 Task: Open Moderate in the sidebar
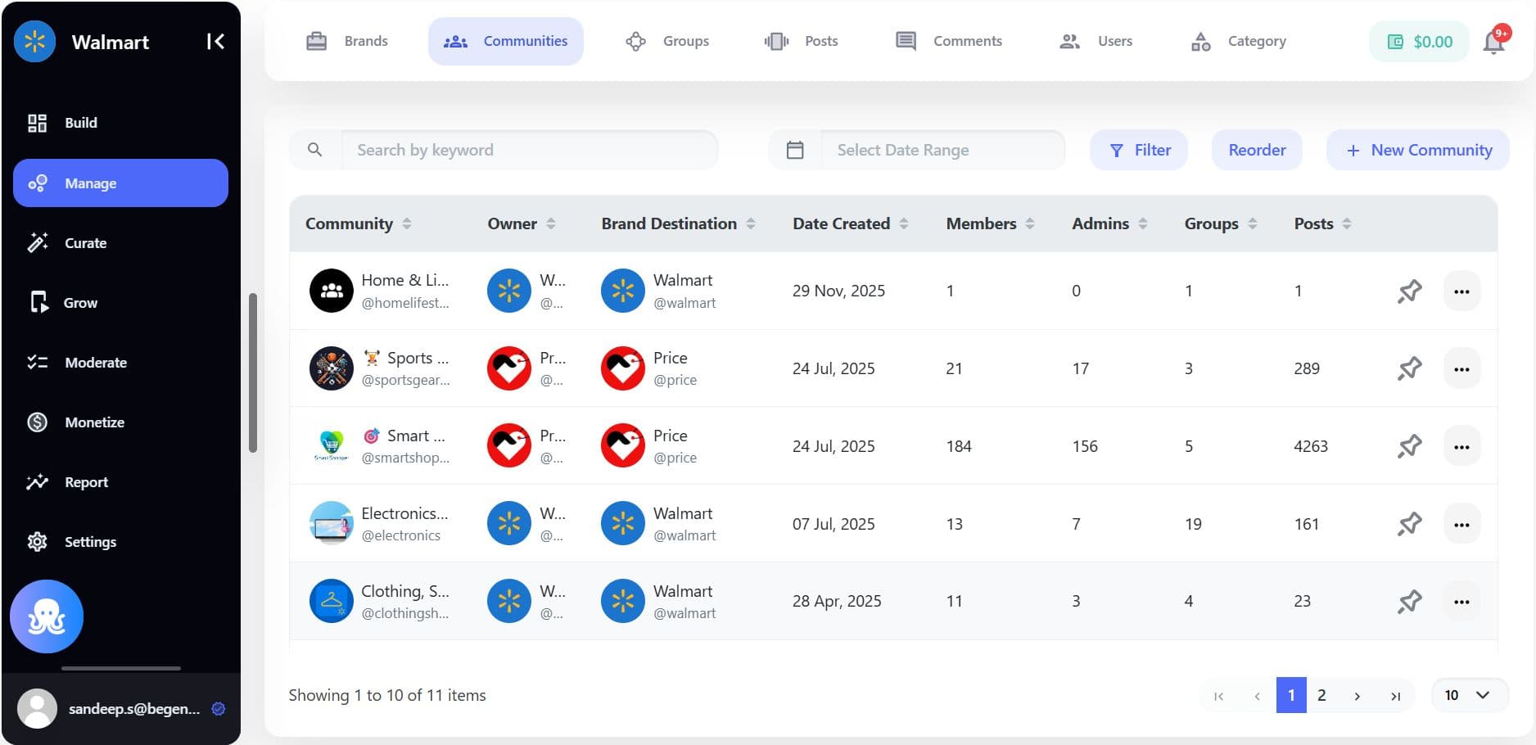pos(120,362)
